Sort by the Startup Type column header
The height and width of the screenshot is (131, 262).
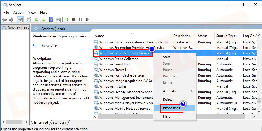pyautogui.click(x=228, y=36)
